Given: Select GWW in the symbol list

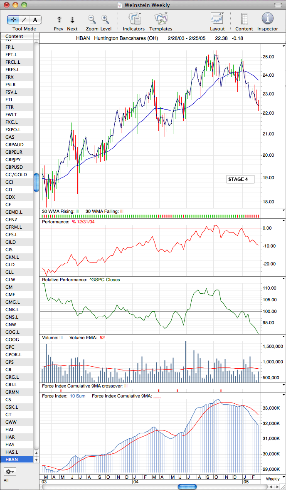Looking at the screenshot, I should [17, 422].
